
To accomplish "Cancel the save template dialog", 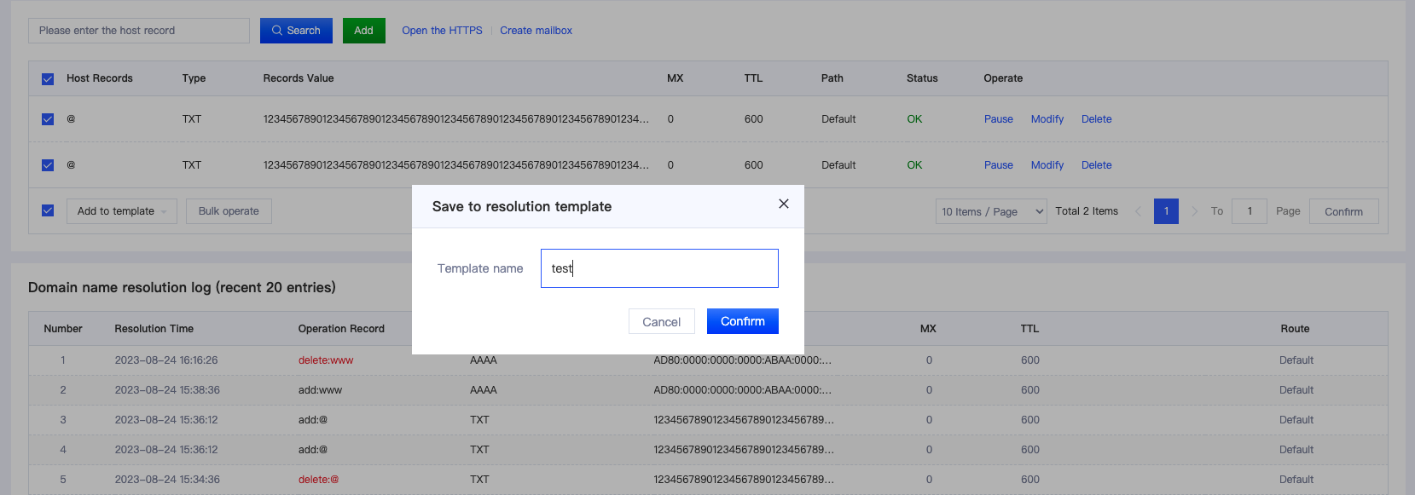I will click(x=661, y=322).
